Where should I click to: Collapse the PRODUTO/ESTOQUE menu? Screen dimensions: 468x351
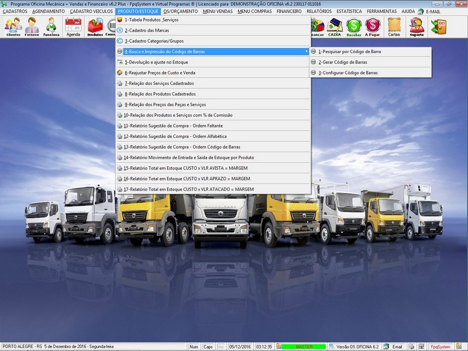[x=138, y=11]
